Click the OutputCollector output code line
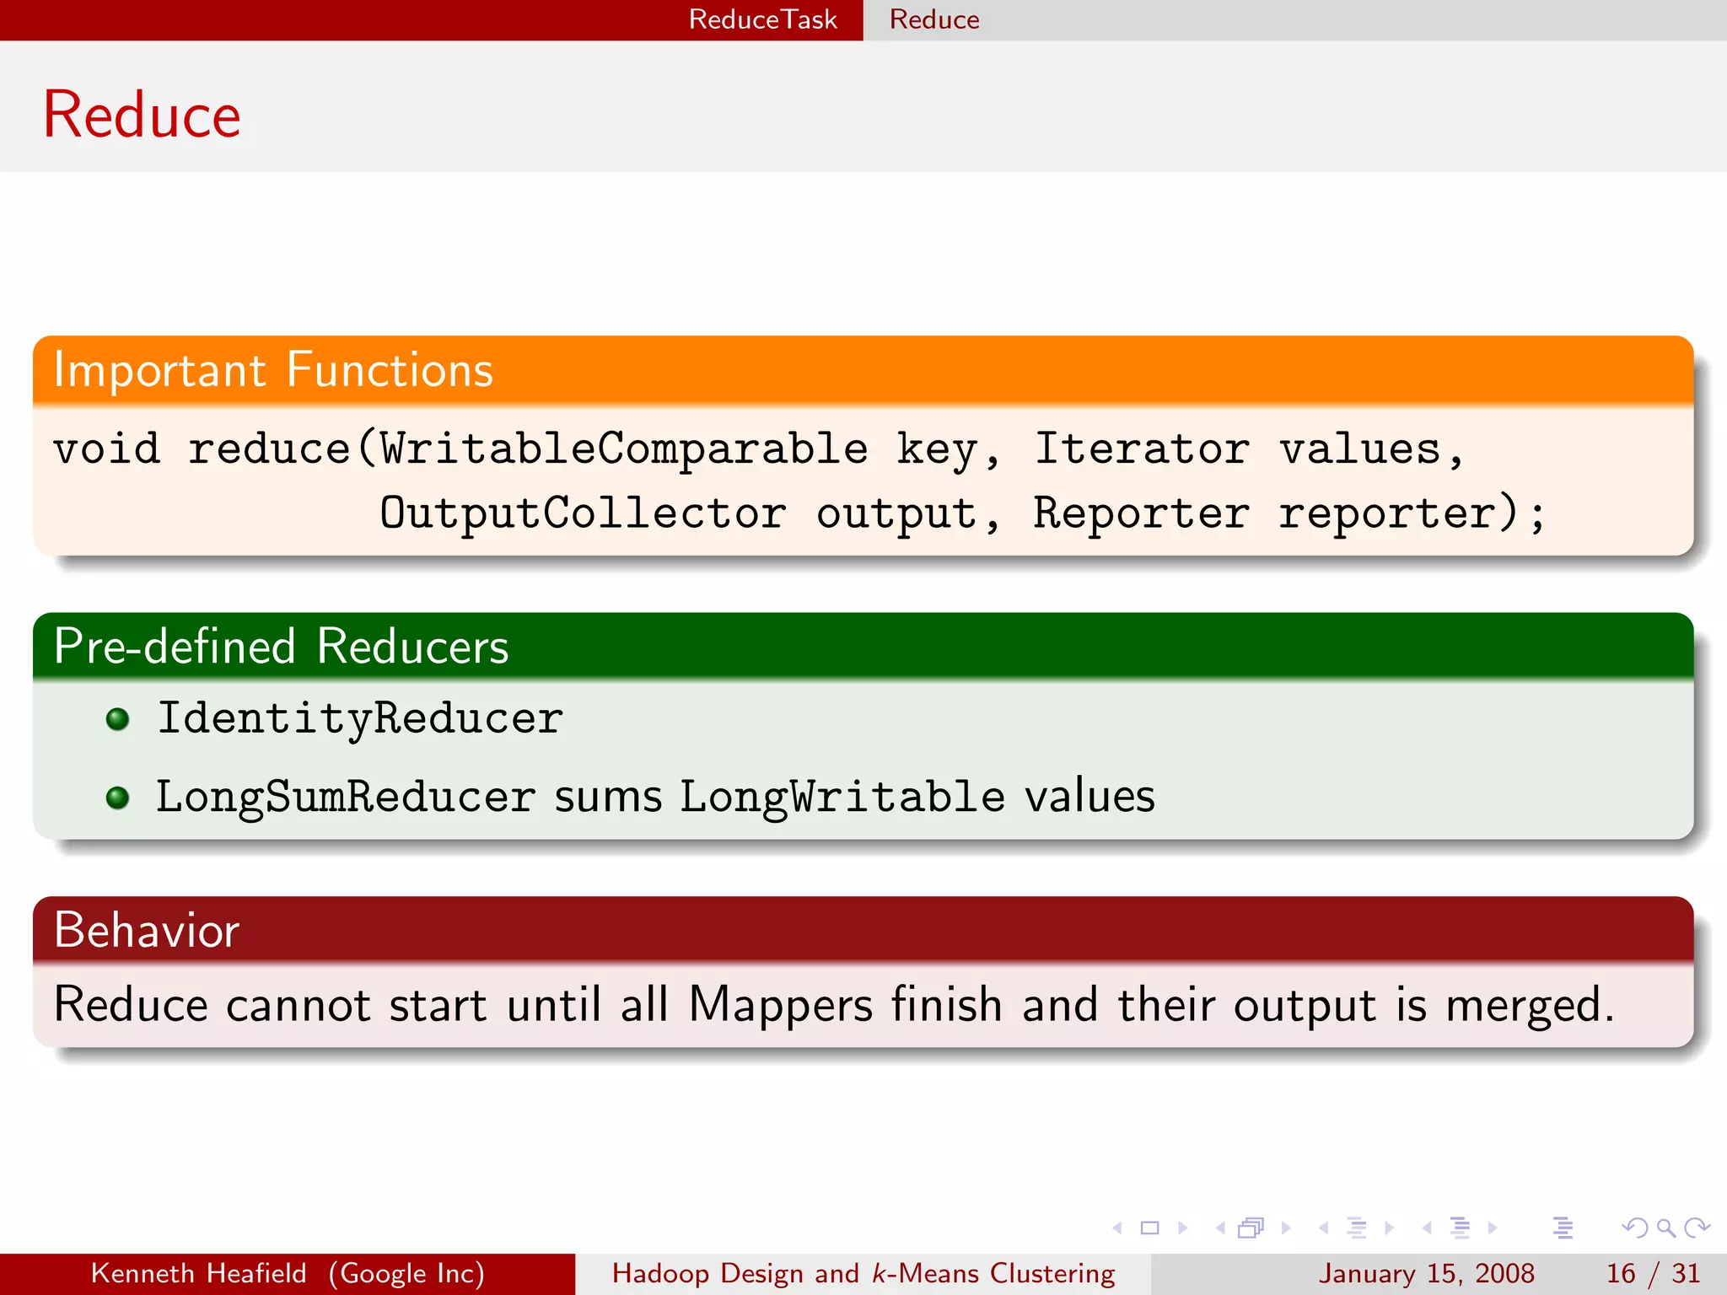The height and width of the screenshot is (1295, 1727). [x=962, y=513]
